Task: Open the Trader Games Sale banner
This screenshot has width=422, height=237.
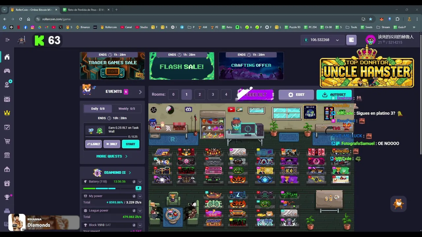Action: (112, 66)
